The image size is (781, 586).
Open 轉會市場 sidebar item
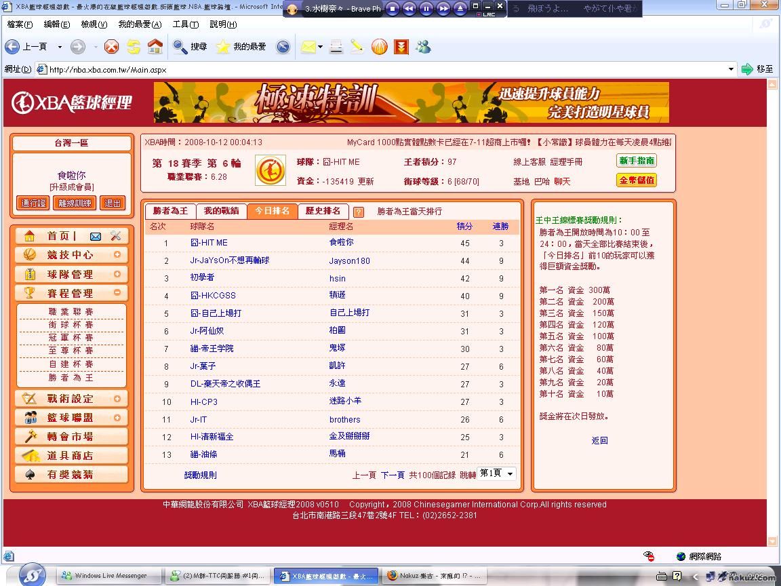(71, 437)
